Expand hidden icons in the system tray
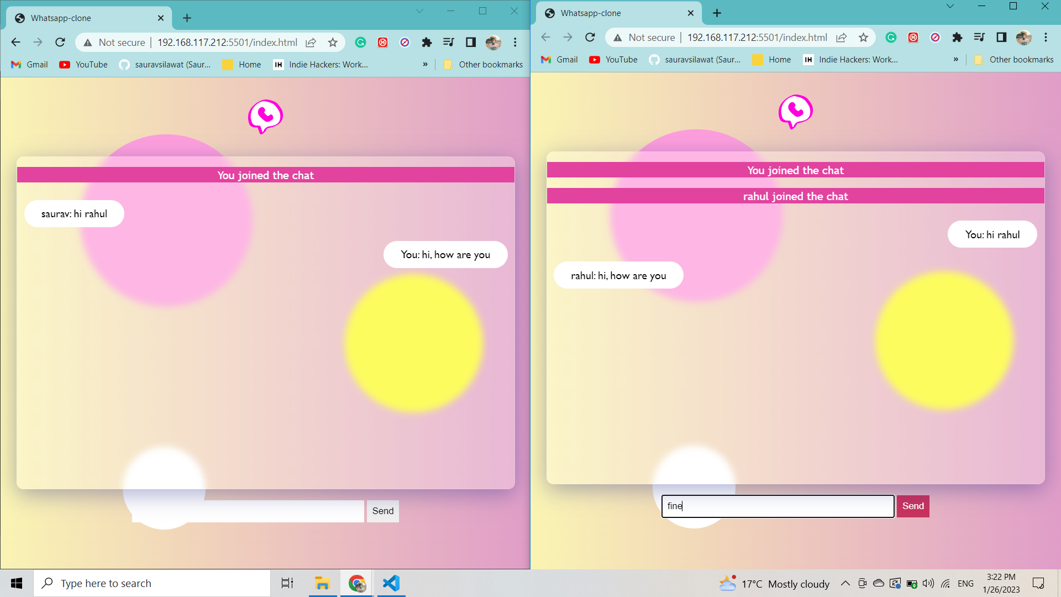This screenshot has height=597, width=1061. 845,583
